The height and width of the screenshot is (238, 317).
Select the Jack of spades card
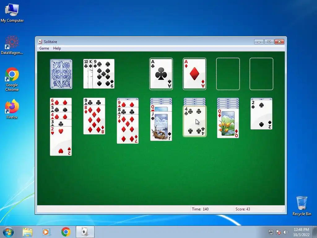pos(161,126)
